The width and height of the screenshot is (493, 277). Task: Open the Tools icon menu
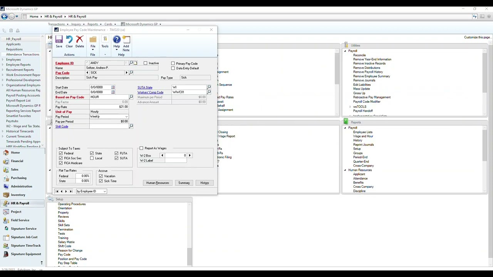(105, 40)
